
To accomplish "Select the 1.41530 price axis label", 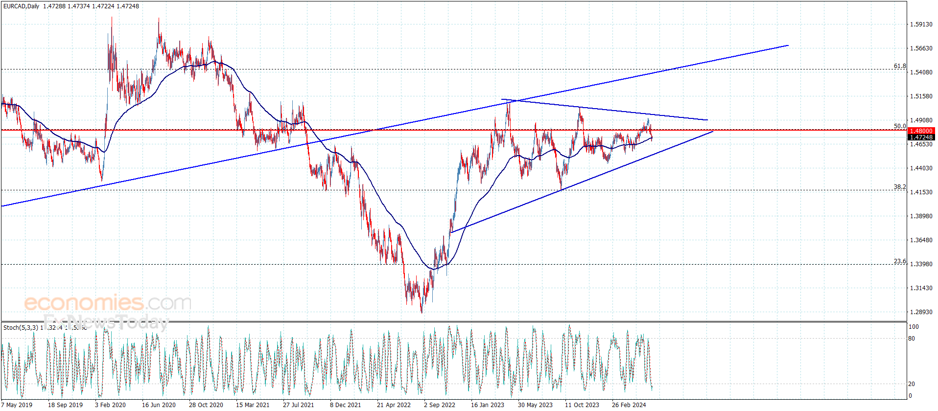I will [921, 192].
